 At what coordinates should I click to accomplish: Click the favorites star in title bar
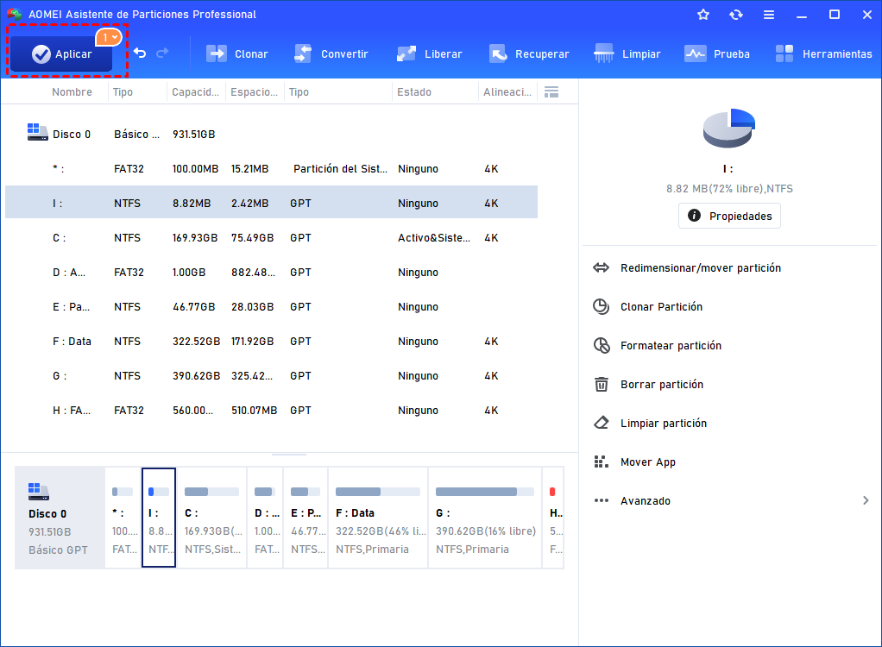click(703, 15)
